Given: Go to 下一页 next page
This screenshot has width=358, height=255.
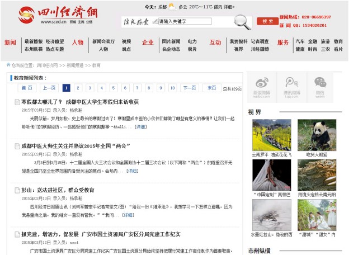Looking at the screenshot, I should tap(190, 88).
